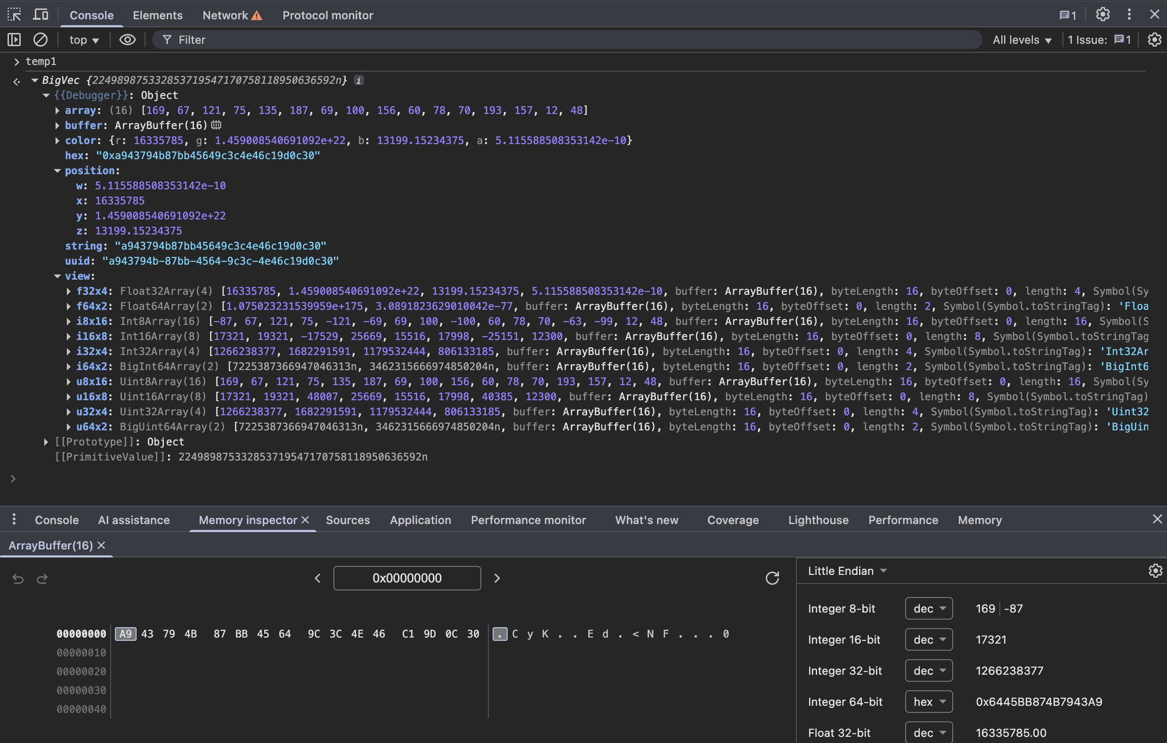Select the inspect element tool
The height and width of the screenshot is (743, 1167).
pyautogui.click(x=14, y=14)
